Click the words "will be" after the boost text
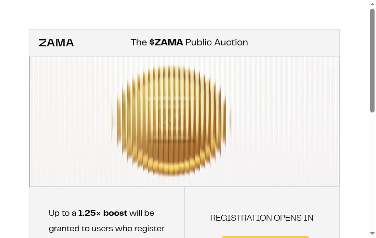This screenshot has width=376, height=238. (142, 213)
